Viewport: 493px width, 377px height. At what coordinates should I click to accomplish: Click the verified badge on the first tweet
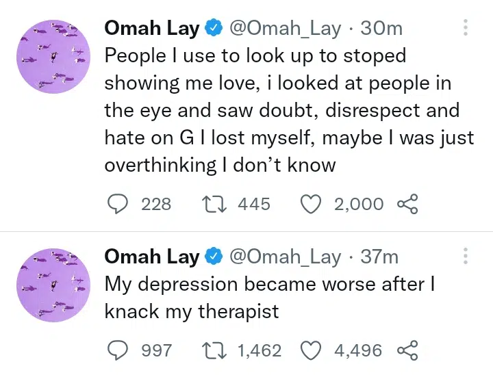point(214,28)
